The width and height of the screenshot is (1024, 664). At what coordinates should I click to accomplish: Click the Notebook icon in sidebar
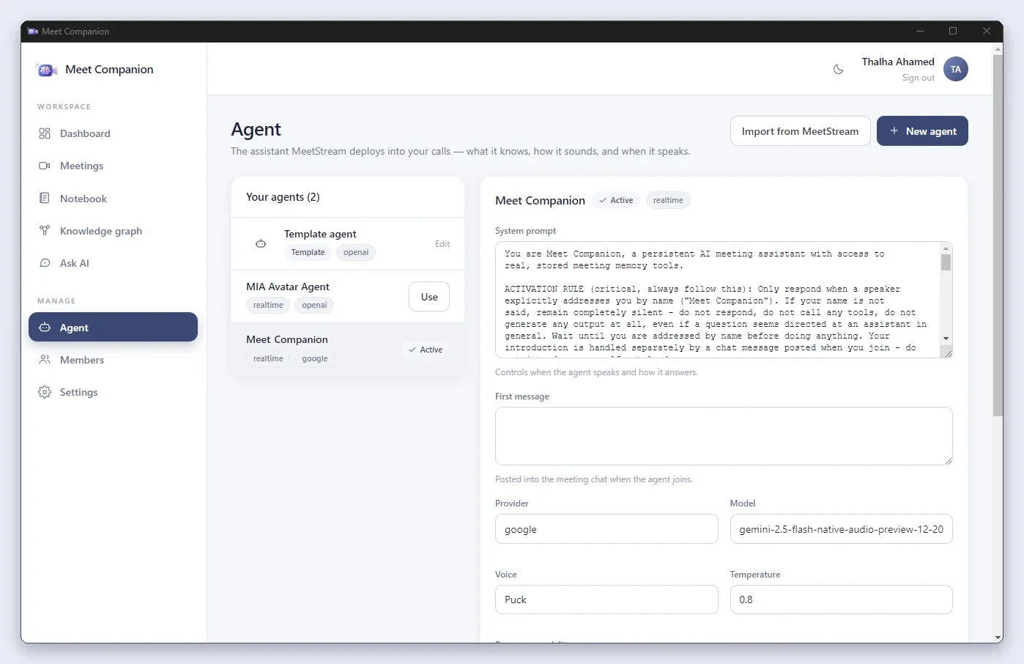[45, 198]
